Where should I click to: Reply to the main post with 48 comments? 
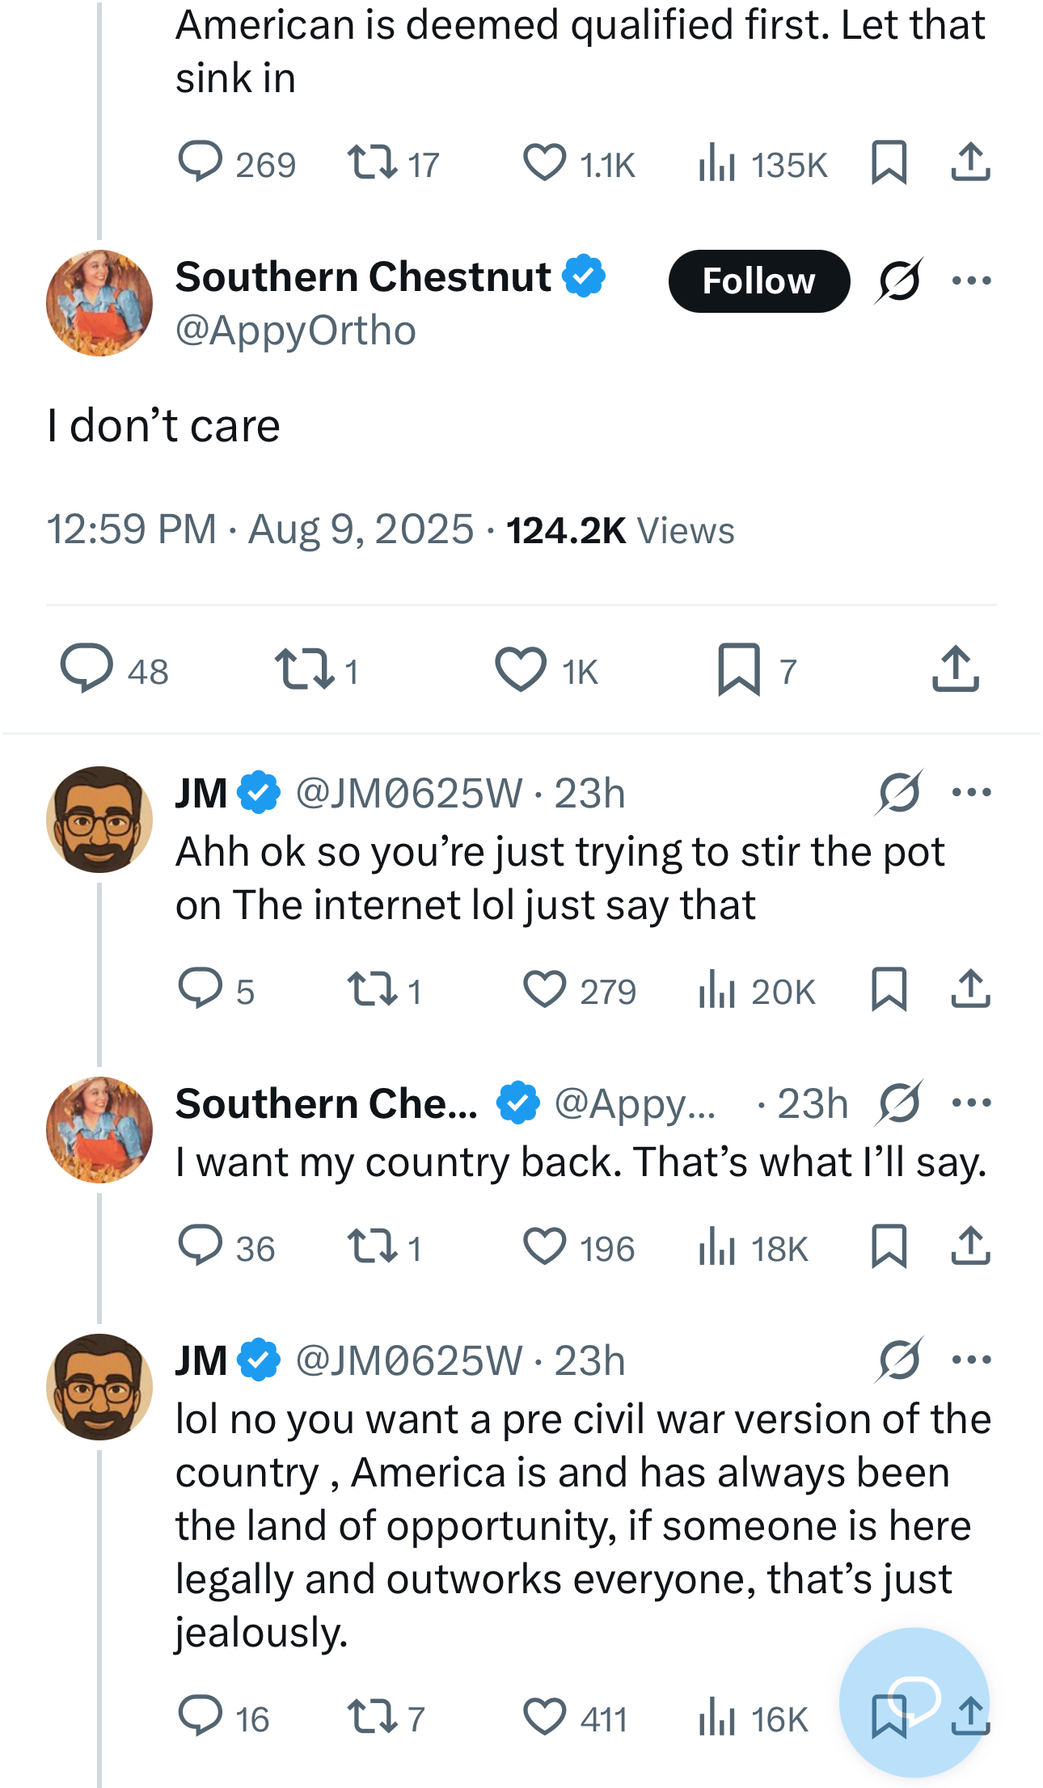[87, 668]
